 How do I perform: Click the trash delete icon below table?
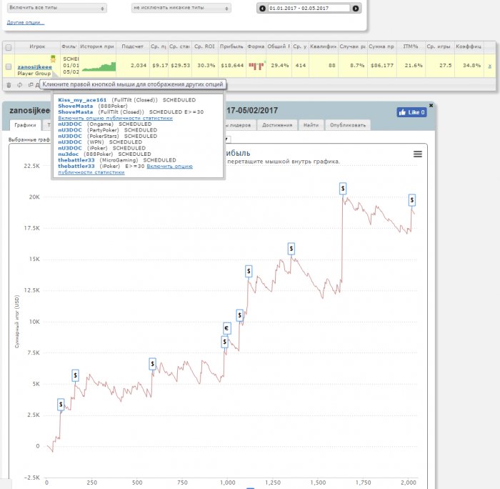point(9,84)
